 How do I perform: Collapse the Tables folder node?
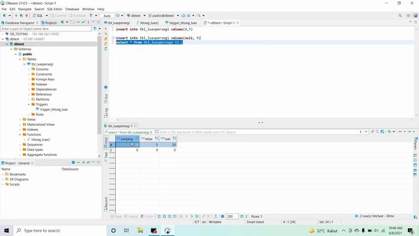(x=20, y=59)
